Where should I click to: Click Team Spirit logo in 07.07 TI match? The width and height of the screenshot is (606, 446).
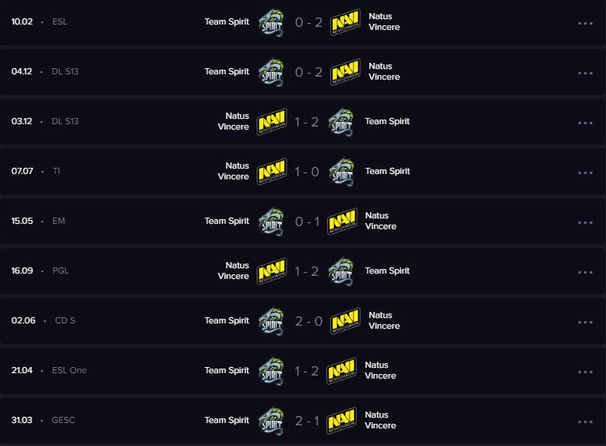pos(341,172)
